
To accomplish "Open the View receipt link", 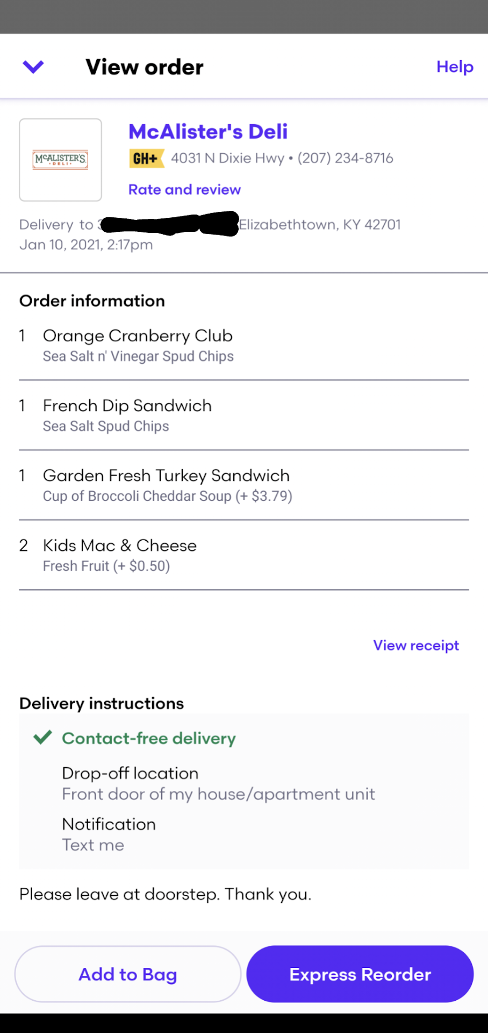I will tap(416, 645).
